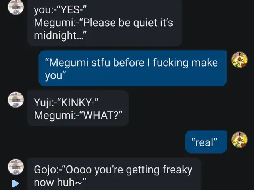254x190 pixels.
Task: Click the you:-"YES-" text line
Action: (x=60, y=10)
